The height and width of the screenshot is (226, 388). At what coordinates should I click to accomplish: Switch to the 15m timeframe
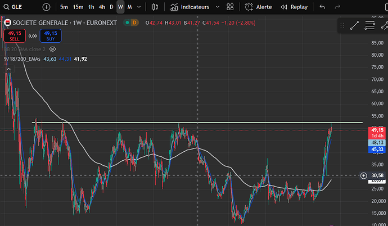78,7
